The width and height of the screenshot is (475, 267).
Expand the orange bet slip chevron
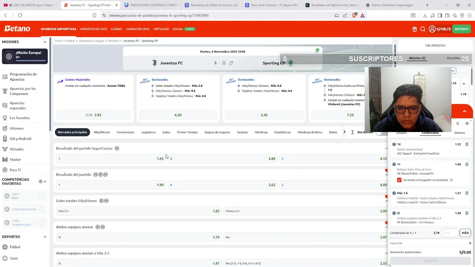[464, 111]
